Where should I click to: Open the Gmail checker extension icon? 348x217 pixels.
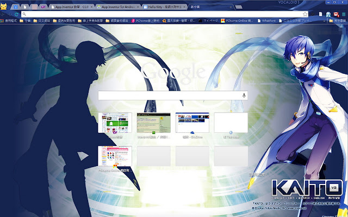(x=337, y=15)
